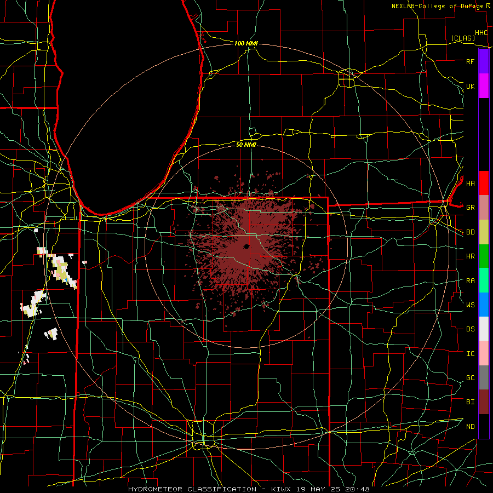Image resolution: width=493 pixels, height=493 pixels.
Task: Click the GR legend color block
Action: coord(484,207)
